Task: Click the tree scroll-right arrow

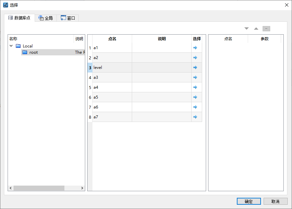Action: (x=82, y=188)
